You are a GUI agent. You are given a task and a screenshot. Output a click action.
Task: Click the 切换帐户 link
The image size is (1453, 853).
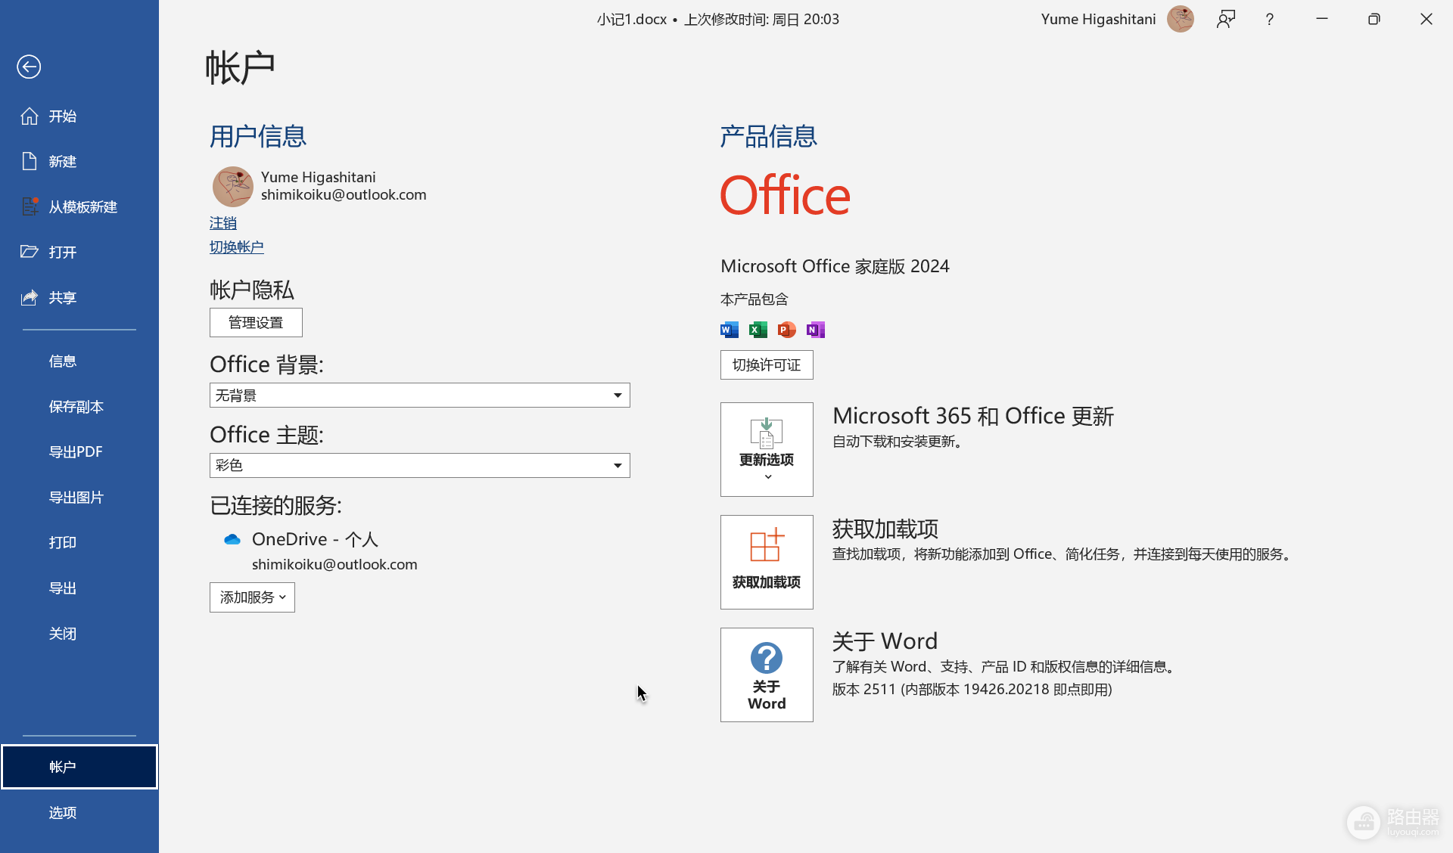click(237, 247)
